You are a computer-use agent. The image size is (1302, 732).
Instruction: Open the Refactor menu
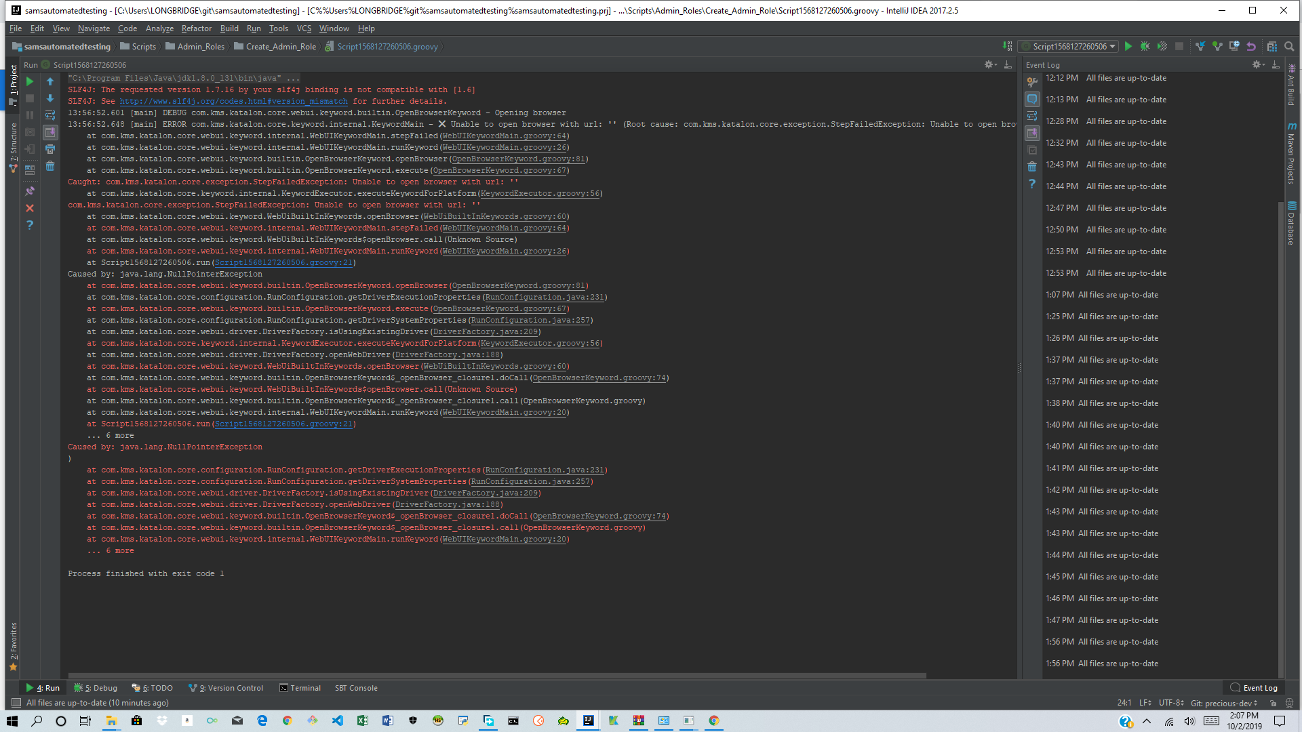(197, 28)
